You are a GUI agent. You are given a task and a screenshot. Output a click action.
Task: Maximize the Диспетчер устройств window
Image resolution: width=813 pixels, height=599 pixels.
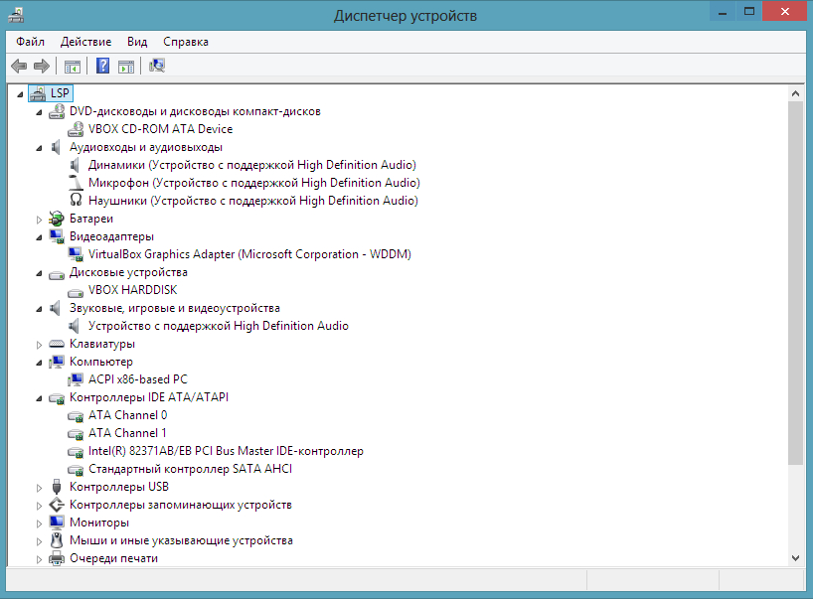click(x=749, y=12)
